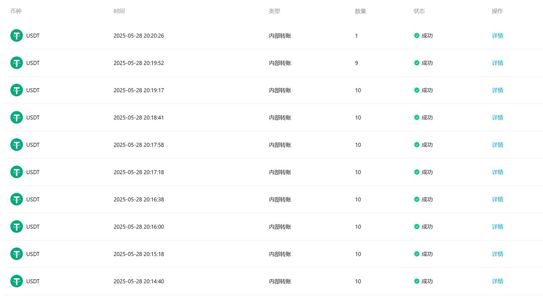Click the green success check icon in the 20:19:52 row
This screenshot has height=296, width=543.
tap(417, 63)
